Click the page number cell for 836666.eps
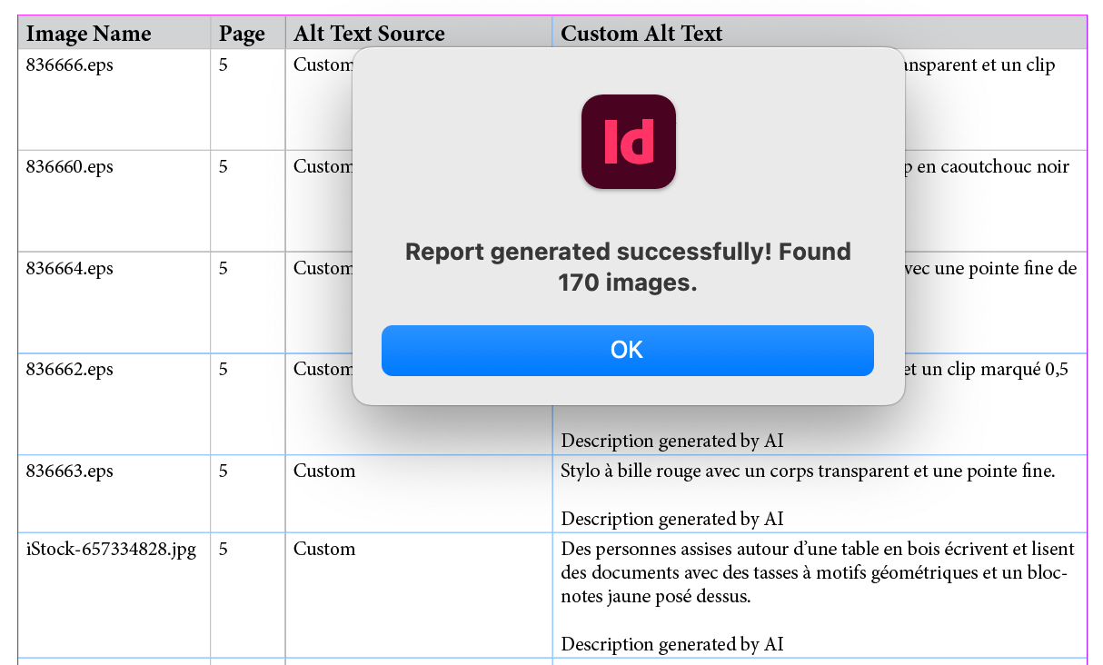 pyautogui.click(x=248, y=100)
